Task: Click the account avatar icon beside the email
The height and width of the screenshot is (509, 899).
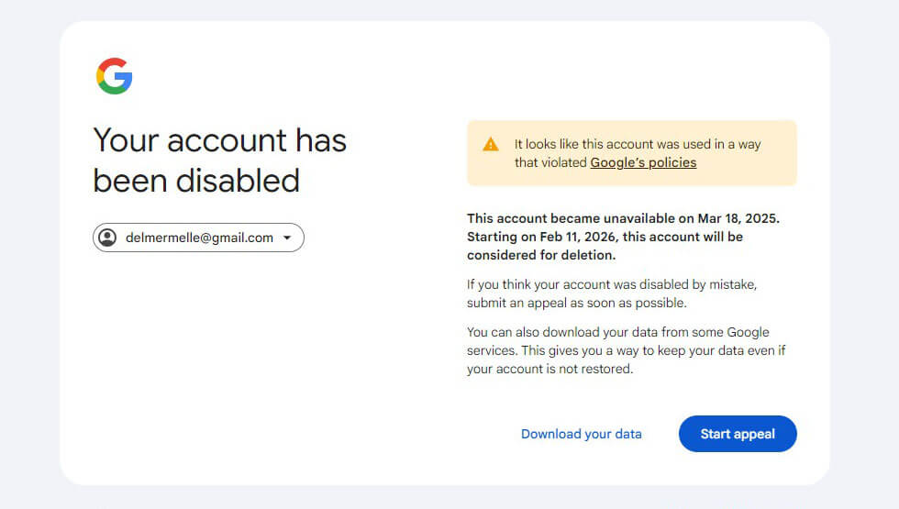Action: click(107, 238)
